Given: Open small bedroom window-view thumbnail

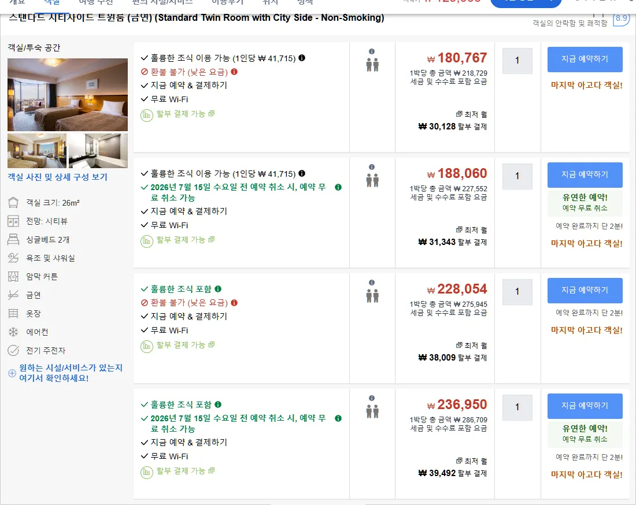Looking at the screenshot, I should 37,150.
